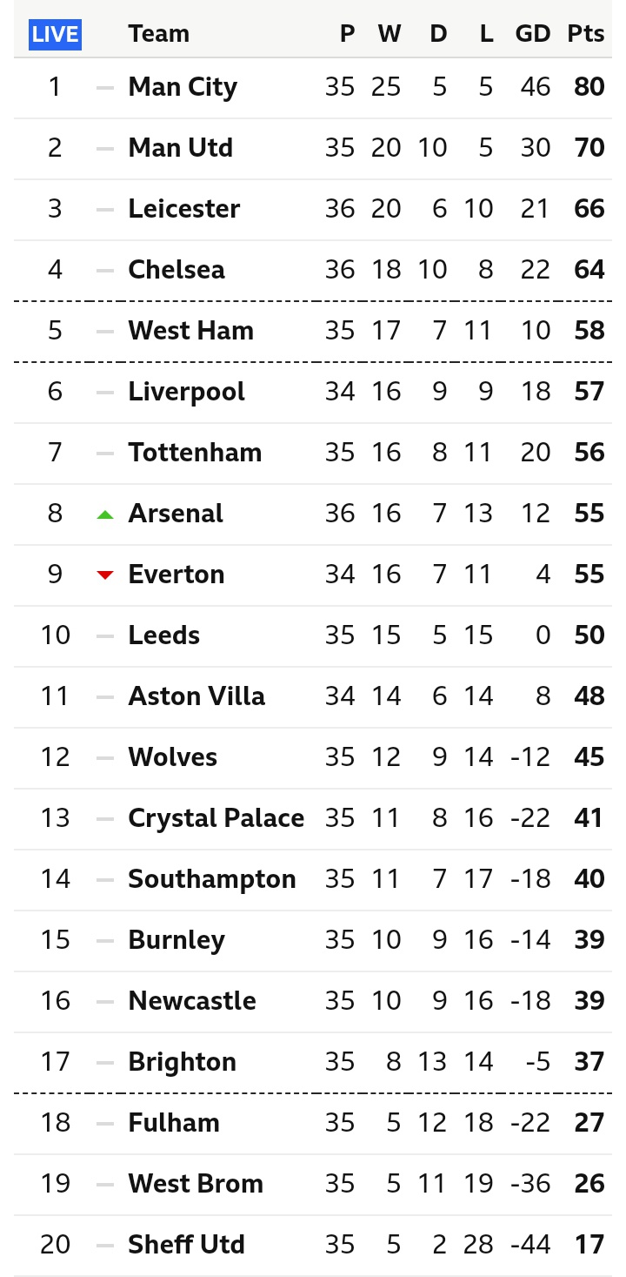The height and width of the screenshot is (1277, 626).
Task: Open the Man City team link
Action: [183, 87]
